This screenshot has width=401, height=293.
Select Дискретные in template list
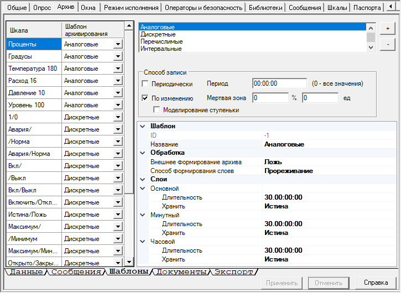(x=253, y=34)
